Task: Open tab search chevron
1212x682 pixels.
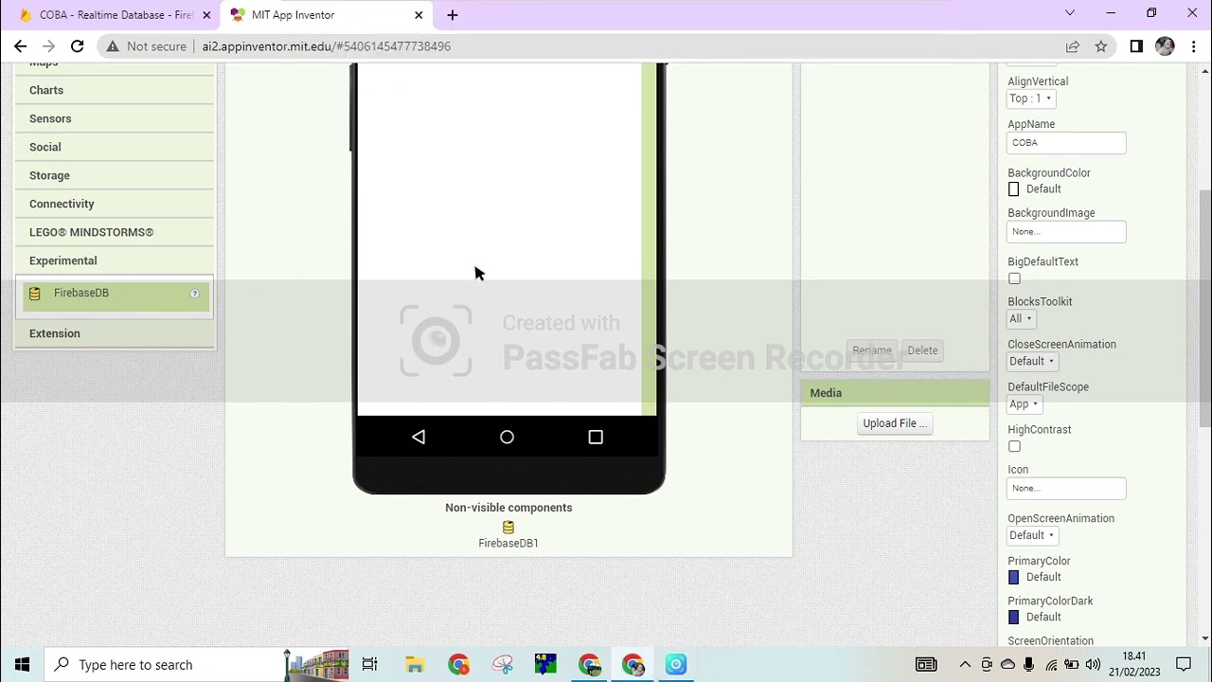Action: (1070, 13)
